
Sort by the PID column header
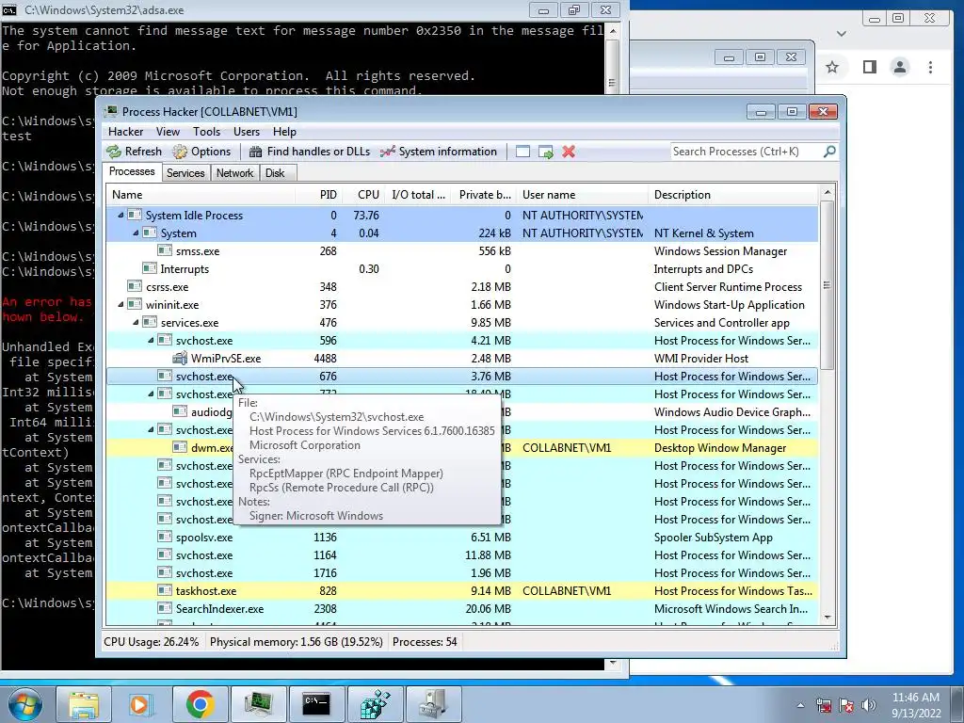click(318, 195)
